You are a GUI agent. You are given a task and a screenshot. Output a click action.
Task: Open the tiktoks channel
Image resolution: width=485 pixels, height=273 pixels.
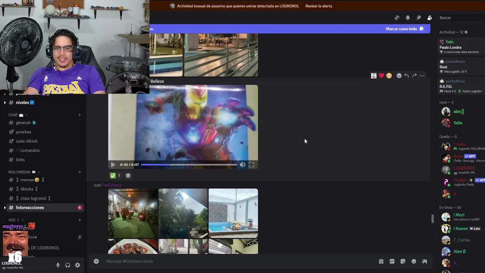(x=45, y=189)
